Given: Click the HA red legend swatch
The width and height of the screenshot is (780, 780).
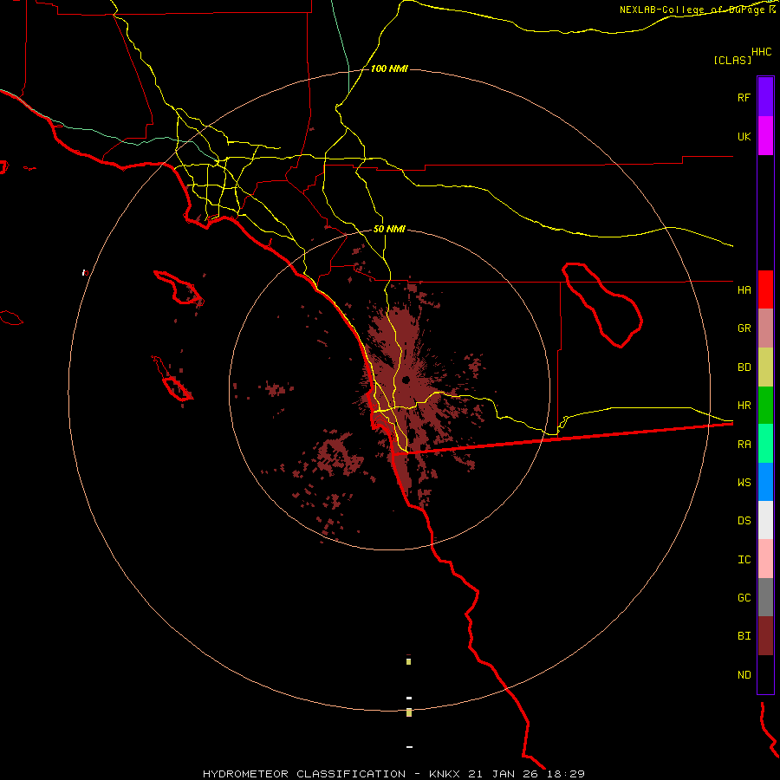Looking at the screenshot, I should [x=765, y=289].
